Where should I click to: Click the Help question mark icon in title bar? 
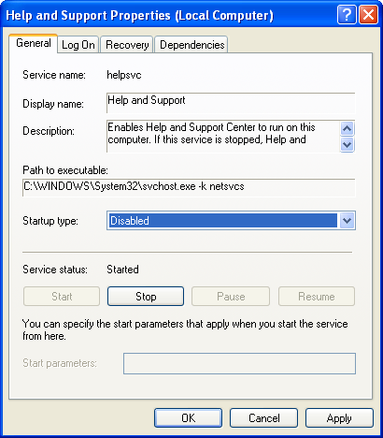347,15
